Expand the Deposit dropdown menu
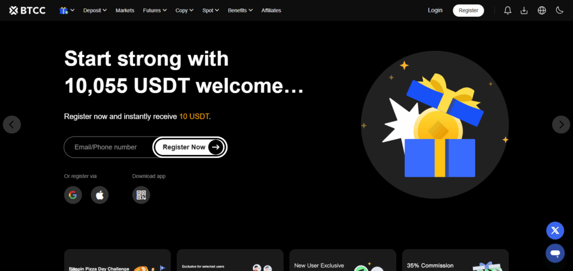 click(x=95, y=10)
